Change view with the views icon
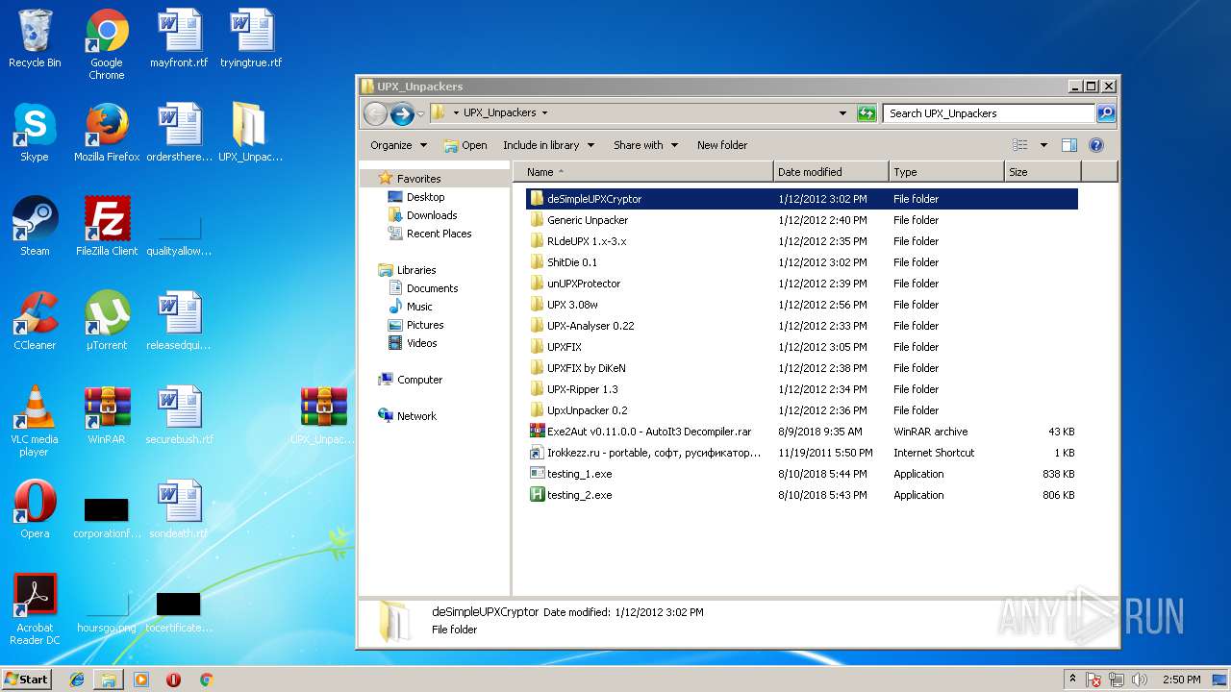 [x=1020, y=145]
